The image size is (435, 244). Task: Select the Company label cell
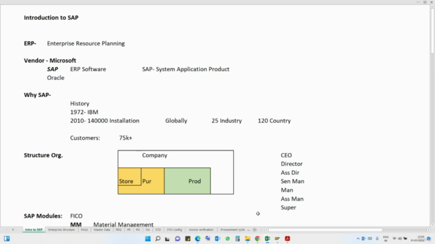(x=154, y=155)
